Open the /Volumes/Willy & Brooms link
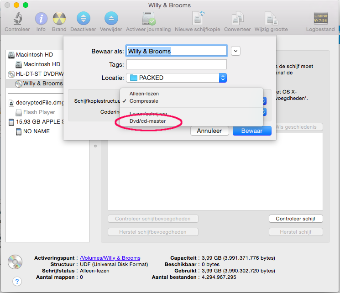This screenshot has height=293, width=340. pos(110,258)
